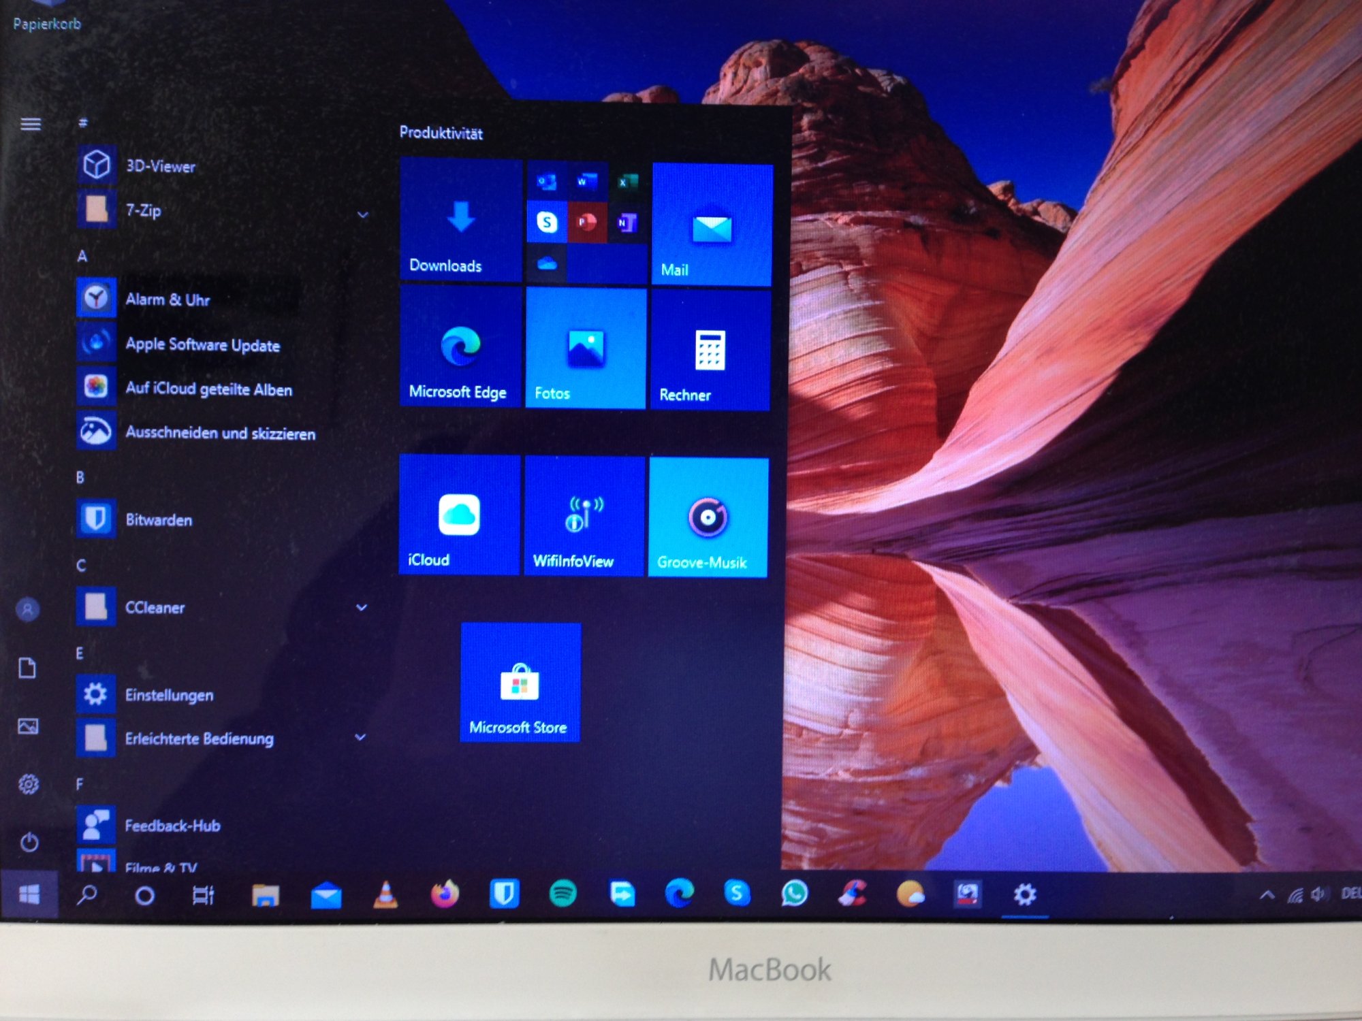Viewport: 1362px width, 1021px height.
Task: Expand the Erleichterte Bedienung folder
Action: coord(360,737)
